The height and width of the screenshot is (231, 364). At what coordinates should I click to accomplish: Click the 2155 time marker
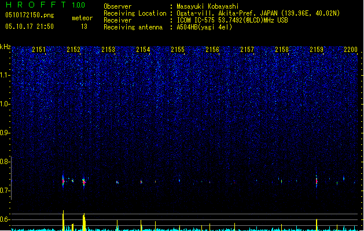(178, 49)
